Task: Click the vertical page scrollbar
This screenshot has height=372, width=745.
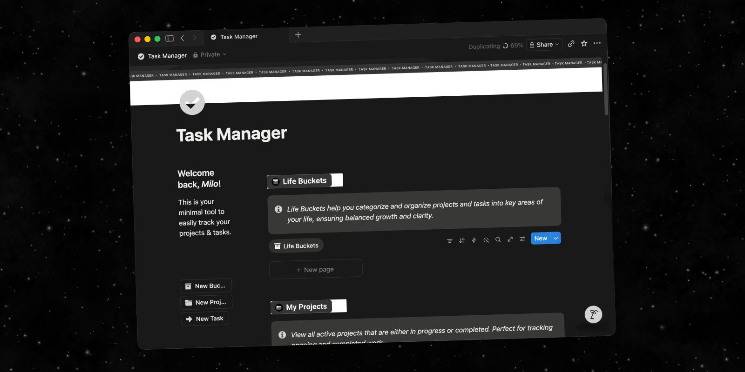Action: [x=606, y=89]
